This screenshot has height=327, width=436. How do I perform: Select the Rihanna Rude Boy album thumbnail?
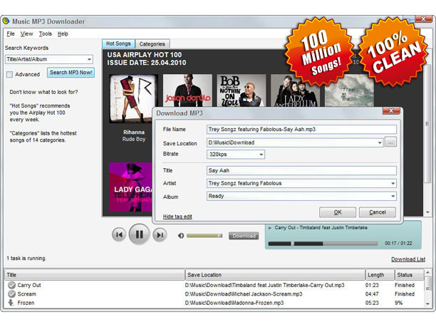click(133, 98)
